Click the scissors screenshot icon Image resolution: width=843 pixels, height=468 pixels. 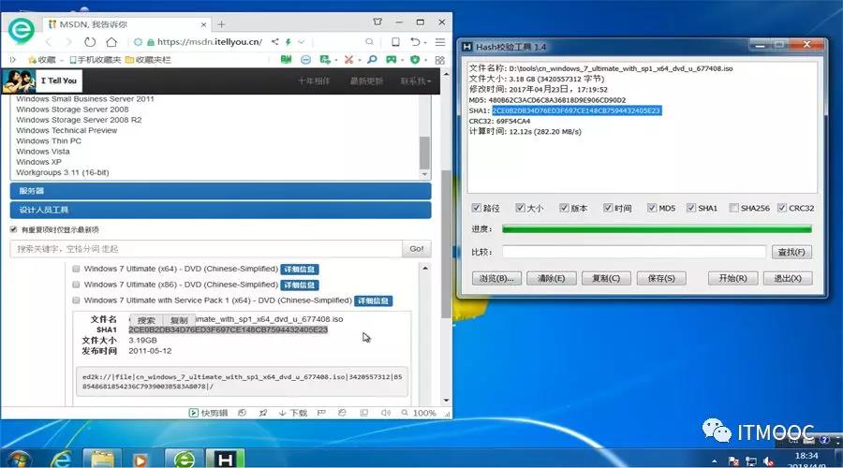pyautogui.click(x=349, y=60)
